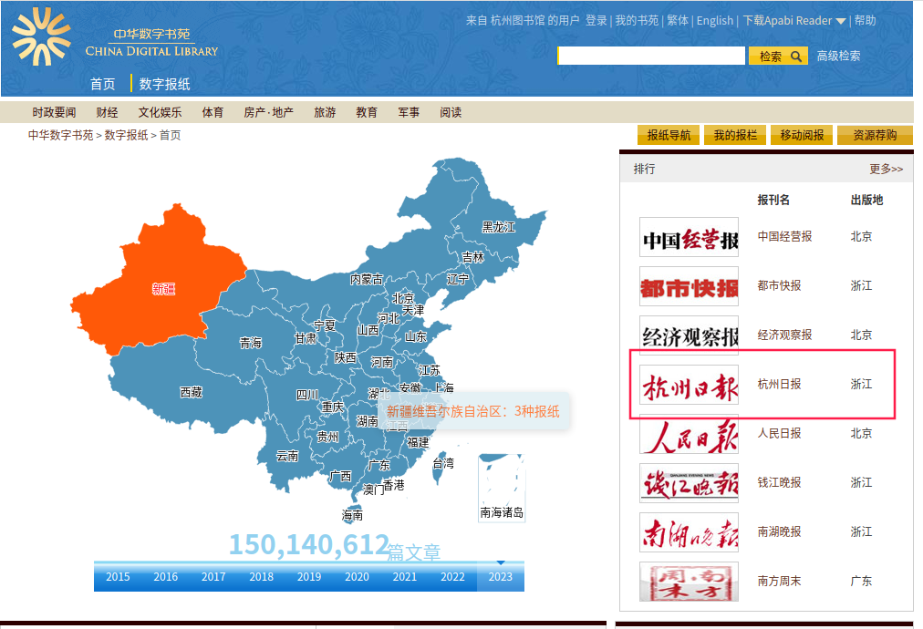923x629 pixels.
Task: Open the 南湖晚报 masthead thumbnail
Action: (x=689, y=532)
